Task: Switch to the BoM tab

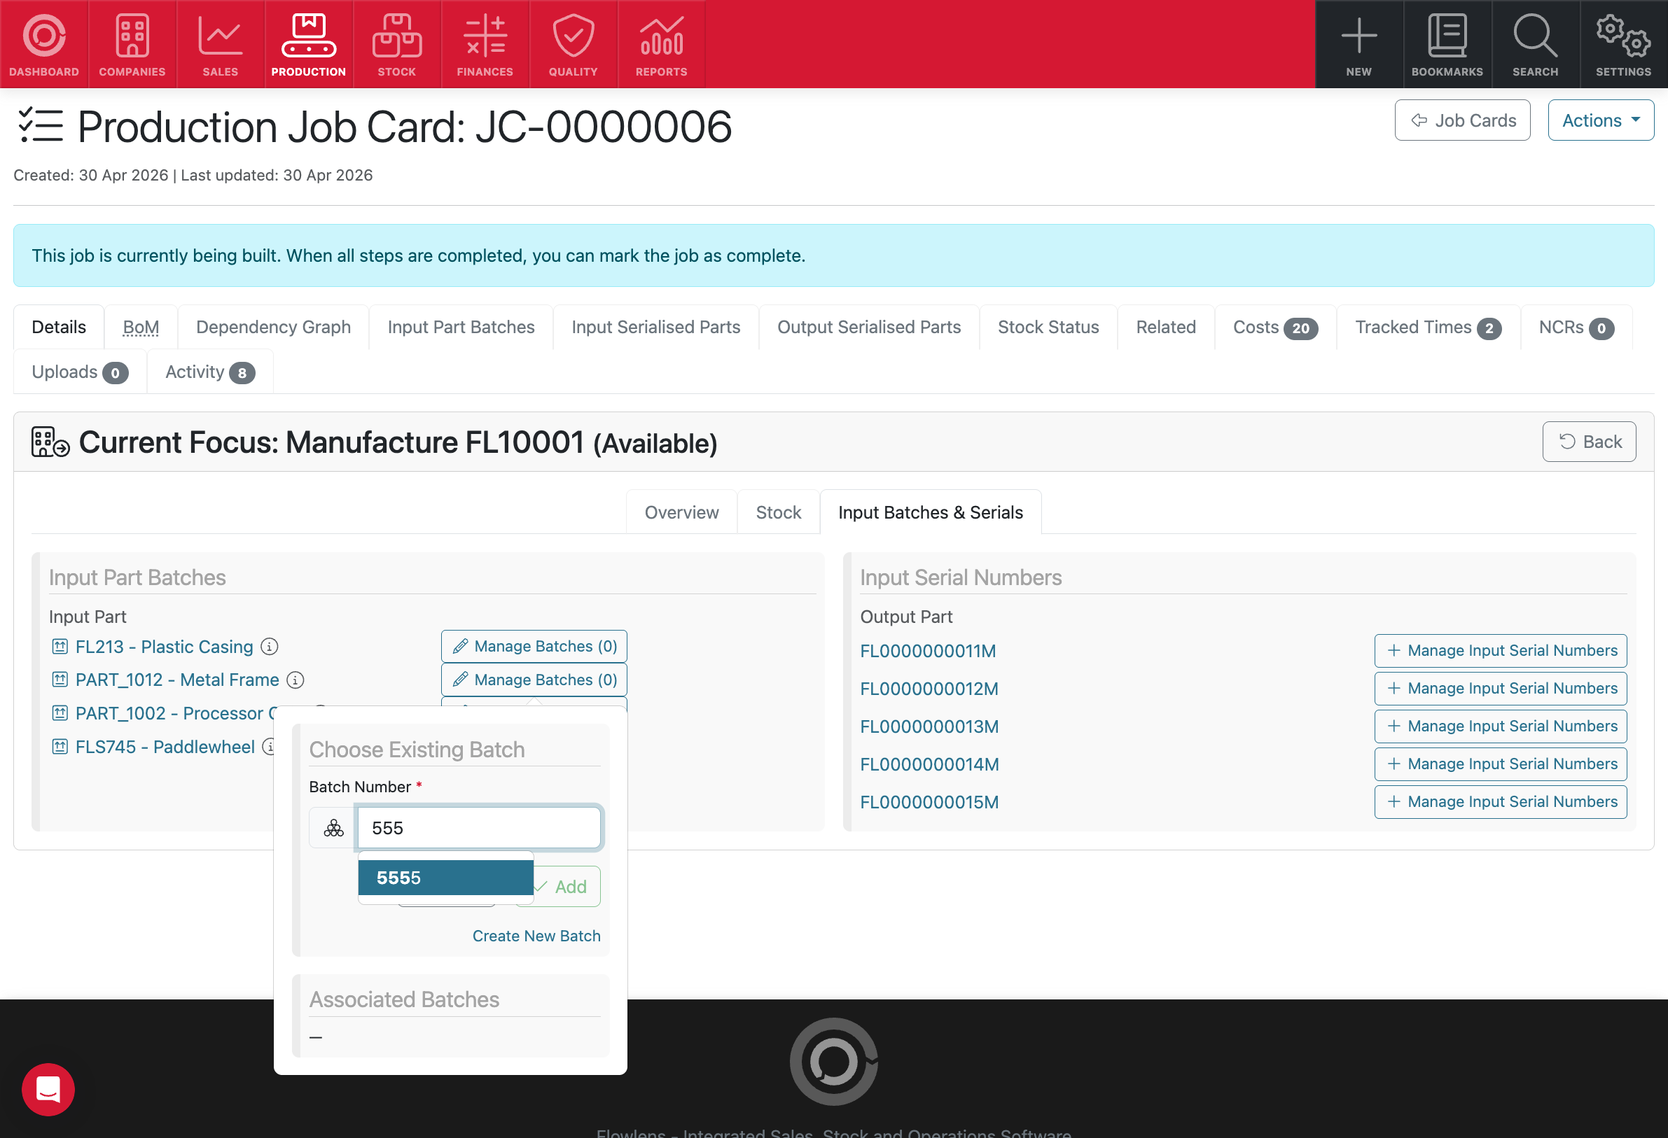Action: (x=141, y=328)
